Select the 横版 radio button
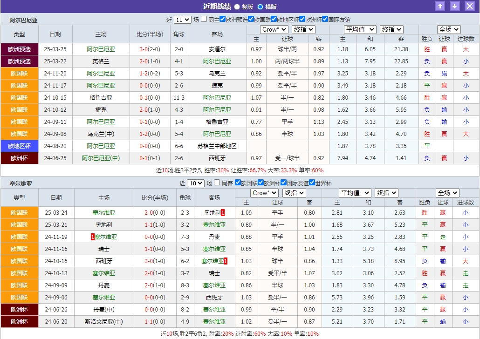480x339 pixels. coord(260,6)
